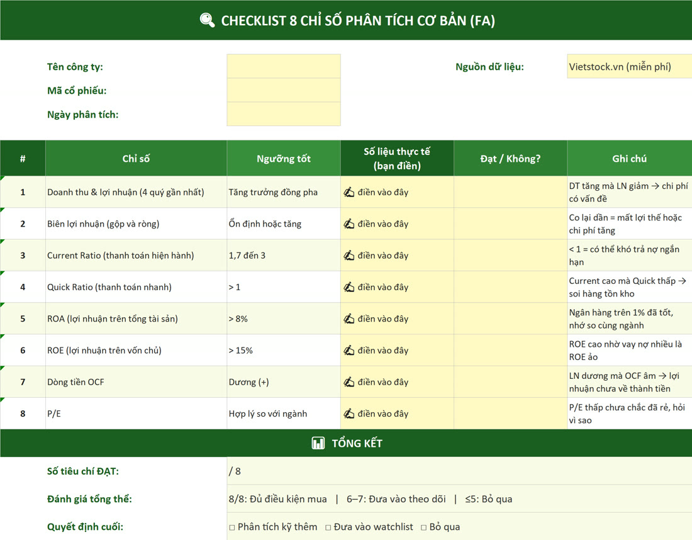Click the pencil icon in the Quick Ratio row
Viewport: 692px width, 540px height.
tap(349, 287)
